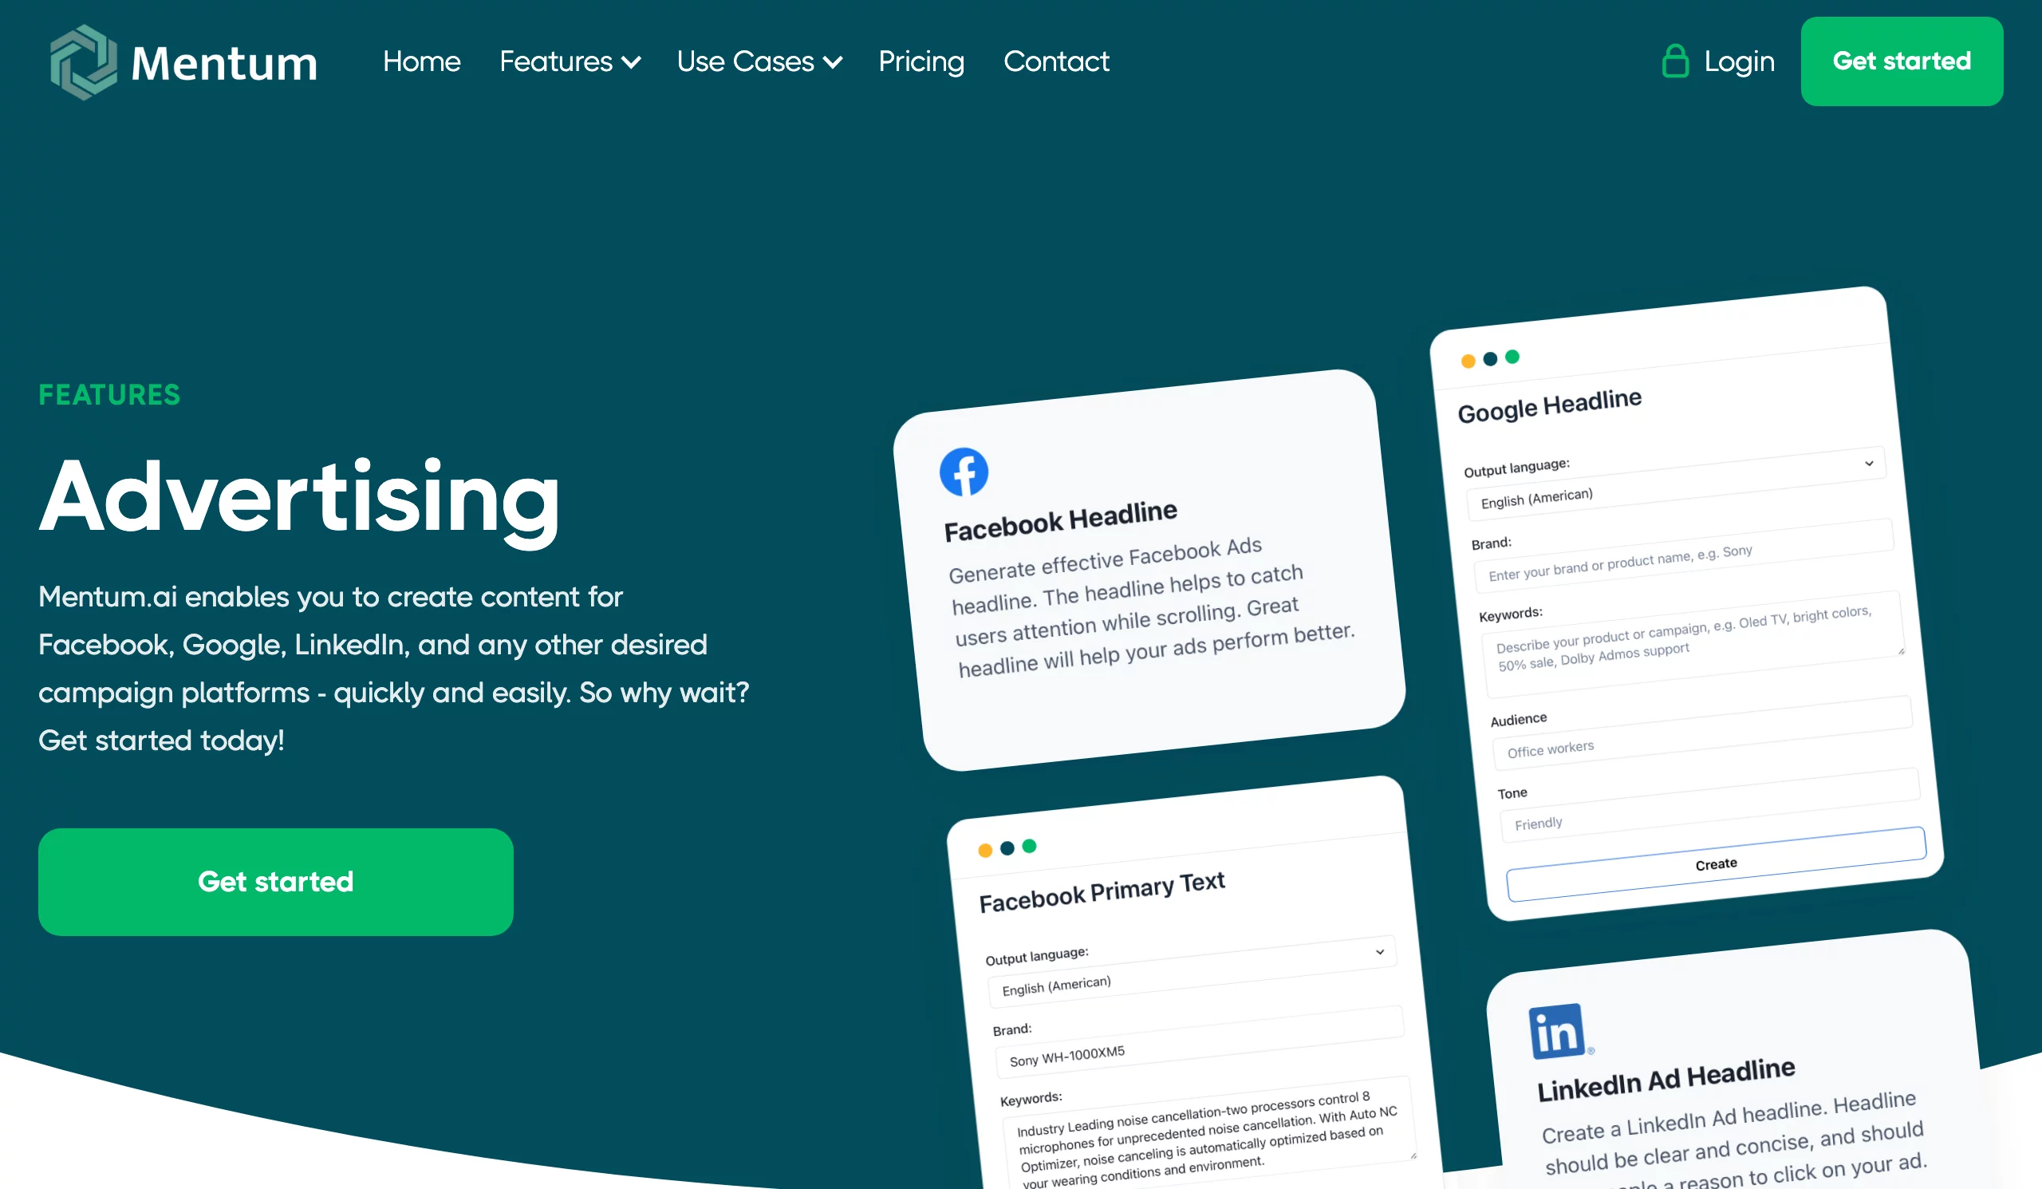Click the Create button on Google Headline form
Screen dimensions: 2042x1189
tap(1715, 863)
